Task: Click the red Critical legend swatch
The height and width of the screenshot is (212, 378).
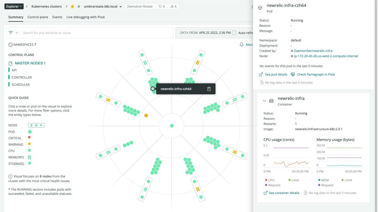Action: tap(29, 137)
